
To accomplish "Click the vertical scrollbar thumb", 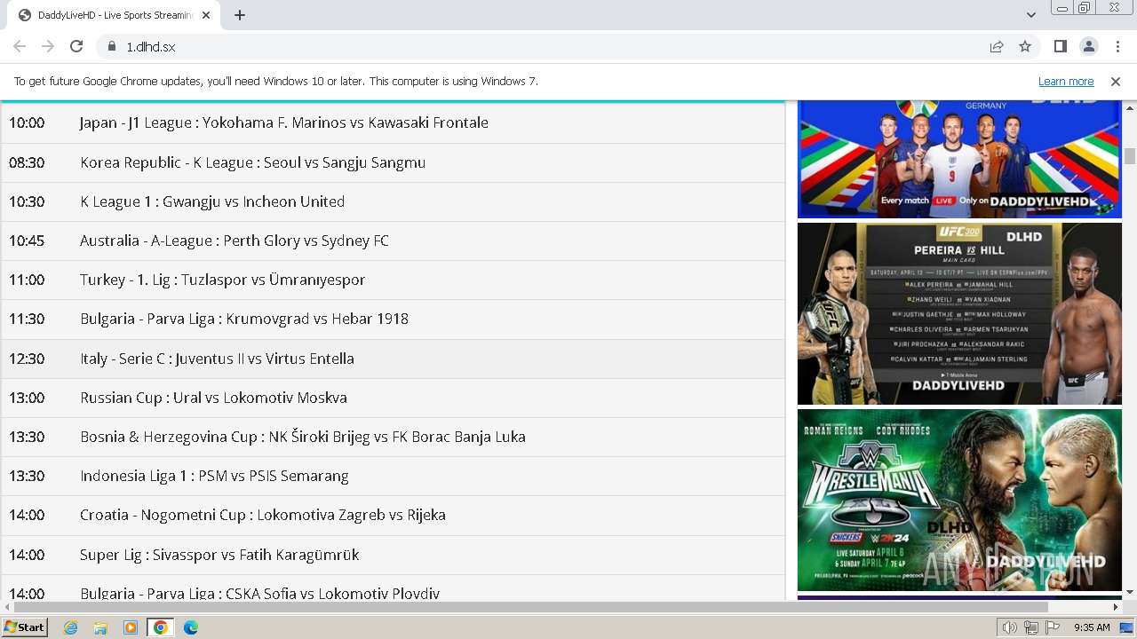I will tap(1130, 156).
